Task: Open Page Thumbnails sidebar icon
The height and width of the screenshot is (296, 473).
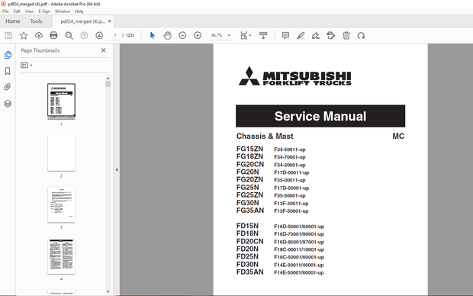Action: pyautogui.click(x=8, y=55)
